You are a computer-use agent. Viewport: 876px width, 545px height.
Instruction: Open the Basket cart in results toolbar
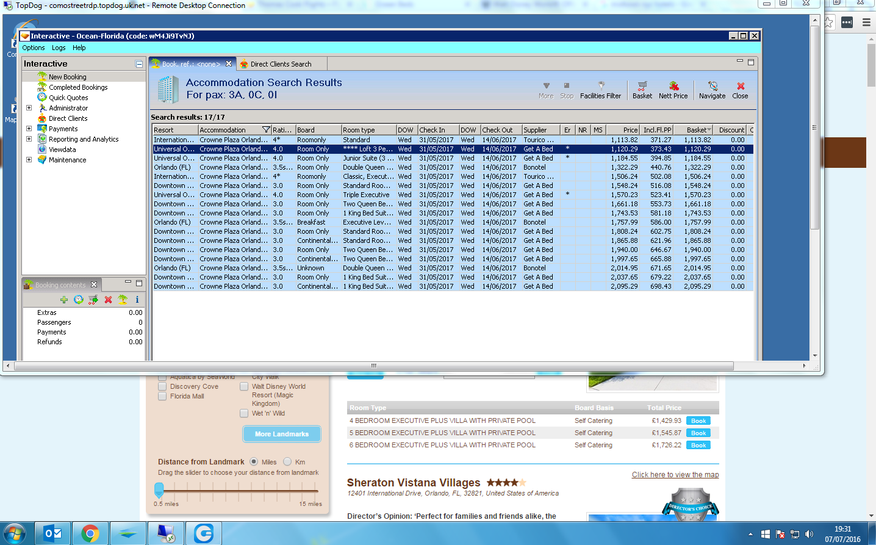coord(642,90)
